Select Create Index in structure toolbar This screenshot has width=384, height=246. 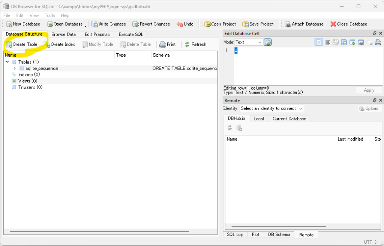coord(59,44)
